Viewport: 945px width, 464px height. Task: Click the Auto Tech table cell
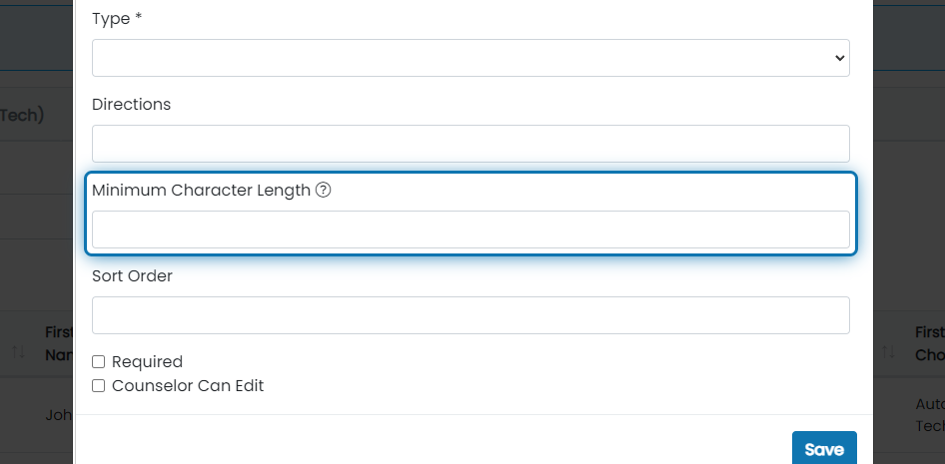click(930, 415)
